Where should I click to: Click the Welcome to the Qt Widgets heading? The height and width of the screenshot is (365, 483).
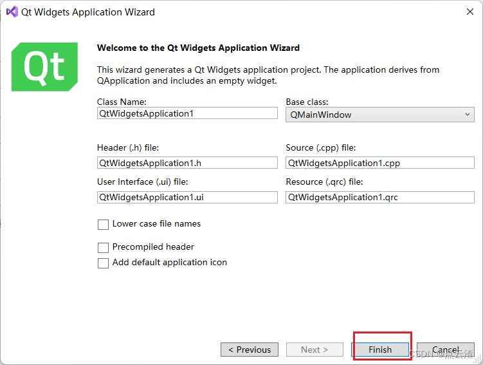click(x=198, y=48)
